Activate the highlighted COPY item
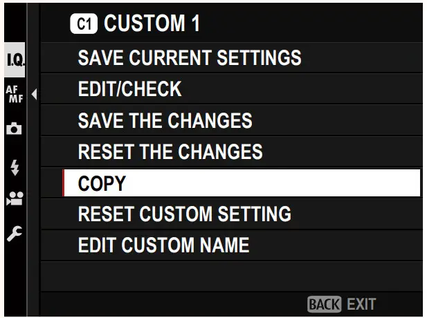Viewport: 427px width, 318px height. tap(242, 183)
